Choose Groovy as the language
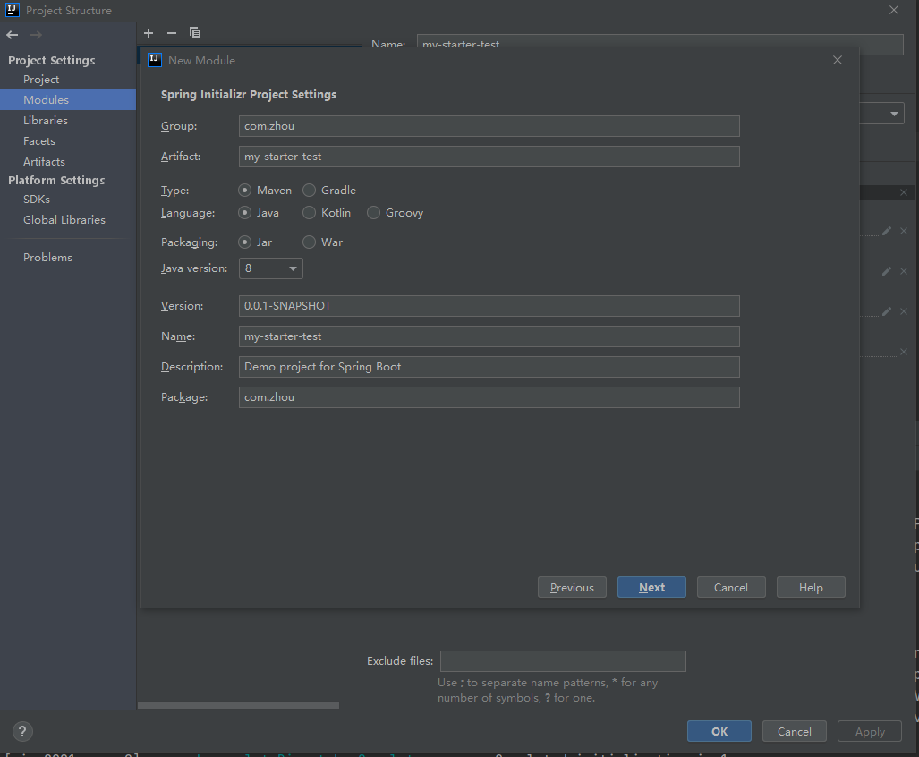This screenshot has width=919, height=757. coord(373,213)
